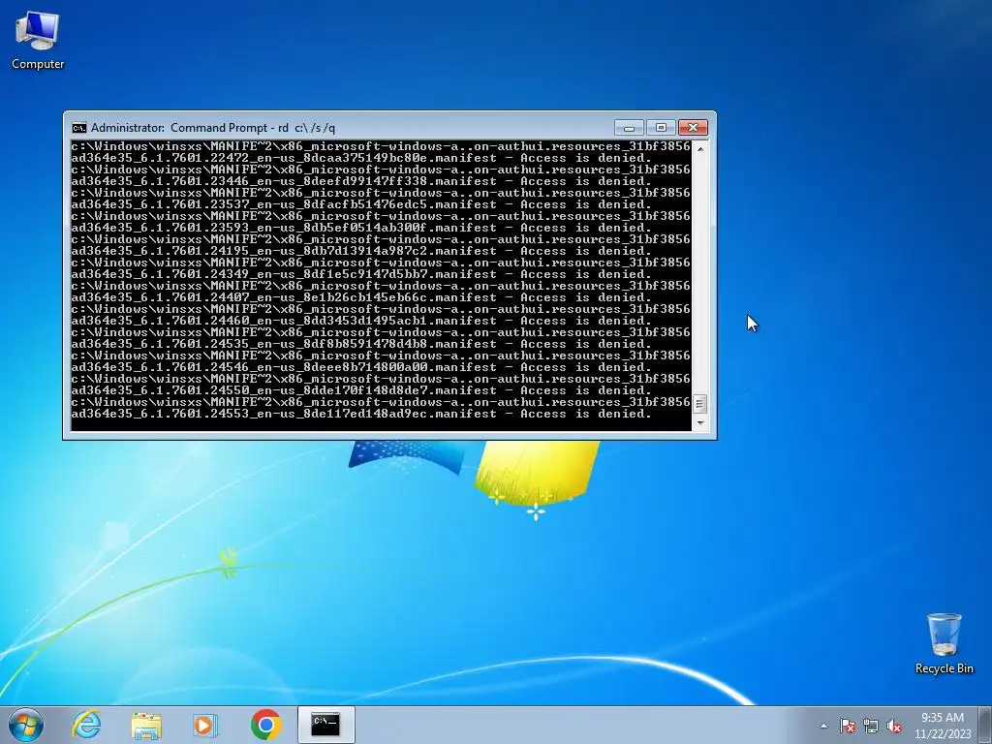992x744 pixels.
Task: Click the line containing 8dfacfb51476edc5.manifest
Action: click(x=361, y=204)
